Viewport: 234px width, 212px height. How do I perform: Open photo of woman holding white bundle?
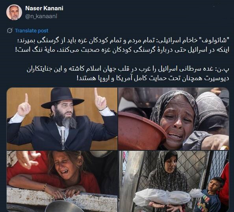tap(174, 181)
